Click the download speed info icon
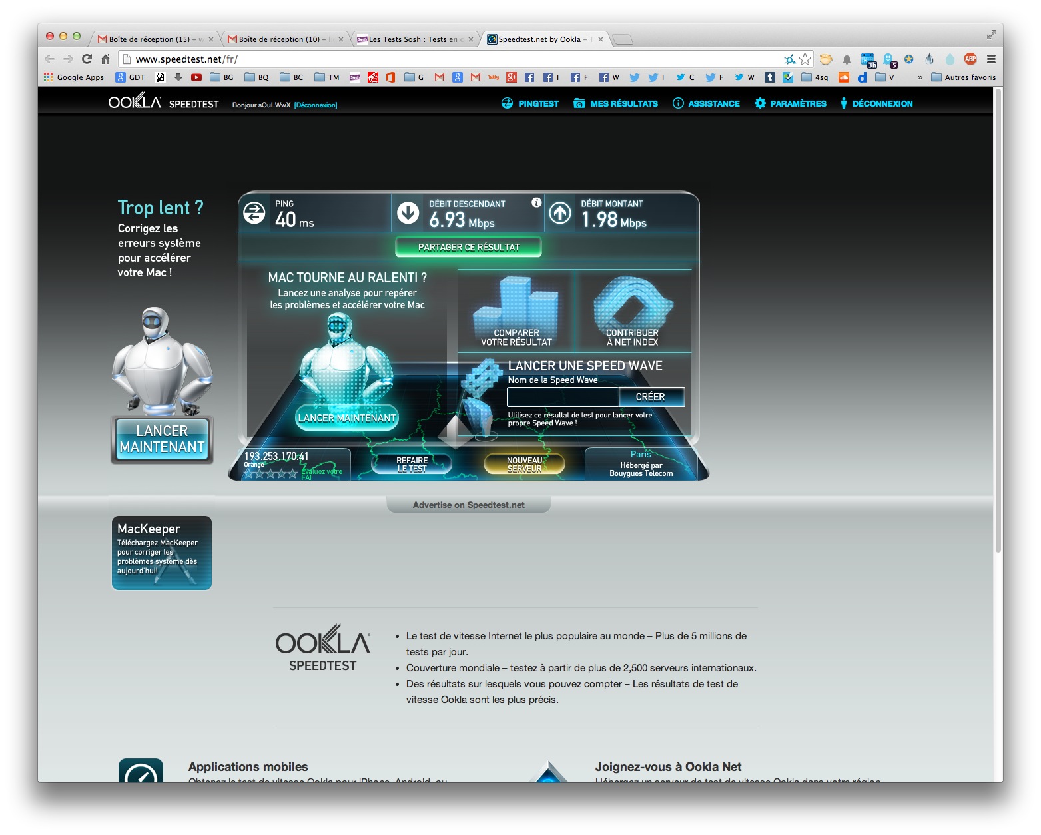1041x835 pixels. point(536,203)
